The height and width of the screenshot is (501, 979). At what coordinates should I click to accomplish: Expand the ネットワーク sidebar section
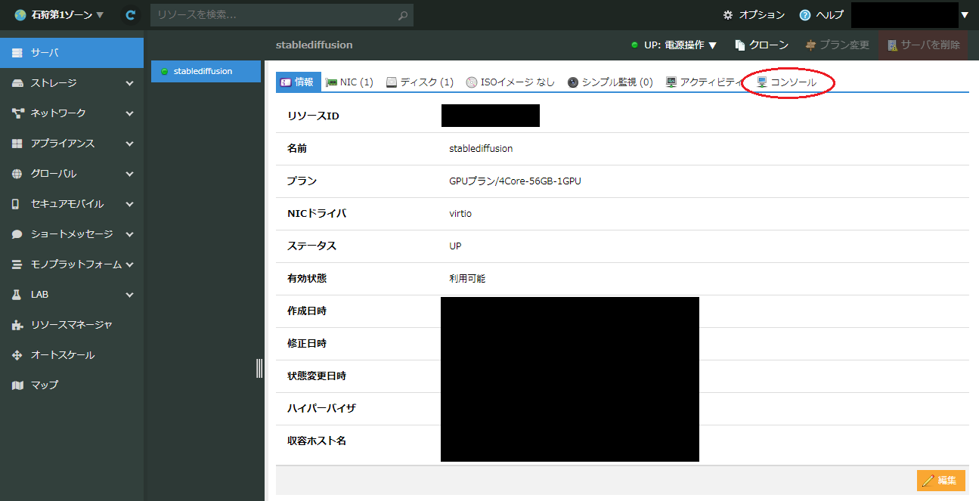point(71,113)
